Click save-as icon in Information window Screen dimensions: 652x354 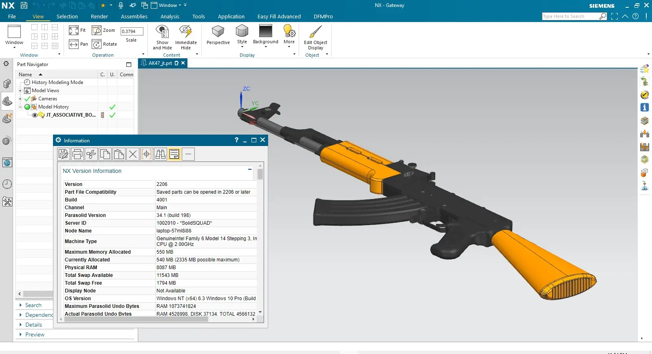pos(64,154)
